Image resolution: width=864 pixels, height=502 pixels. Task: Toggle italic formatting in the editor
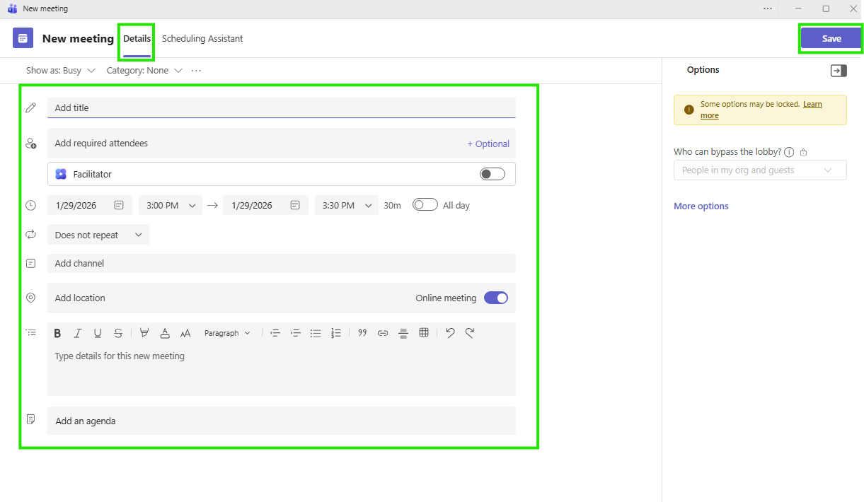pos(78,333)
